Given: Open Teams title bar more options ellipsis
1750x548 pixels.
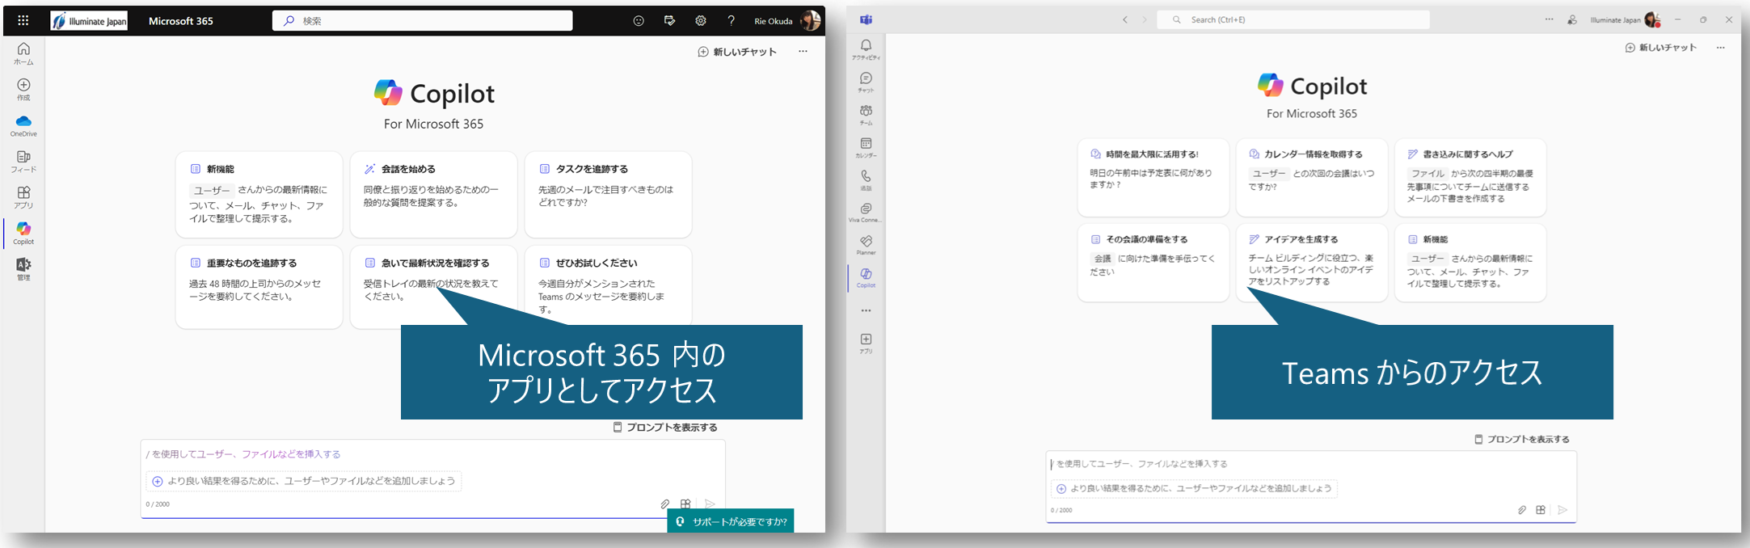Looking at the screenshot, I should pyautogui.click(x=1549, y=19).
